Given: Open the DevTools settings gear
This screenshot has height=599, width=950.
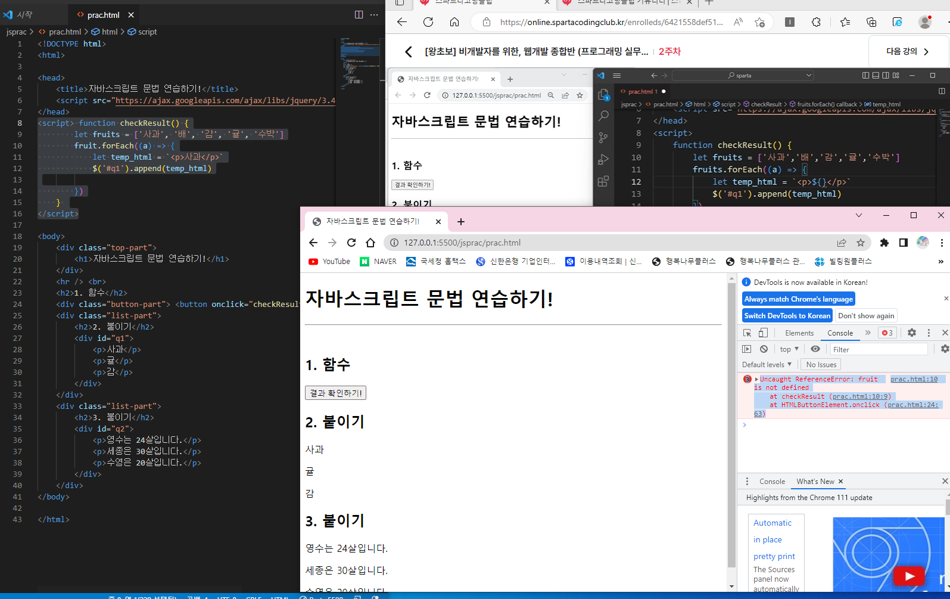Looking at the screenshot, I should coord(912,333).
